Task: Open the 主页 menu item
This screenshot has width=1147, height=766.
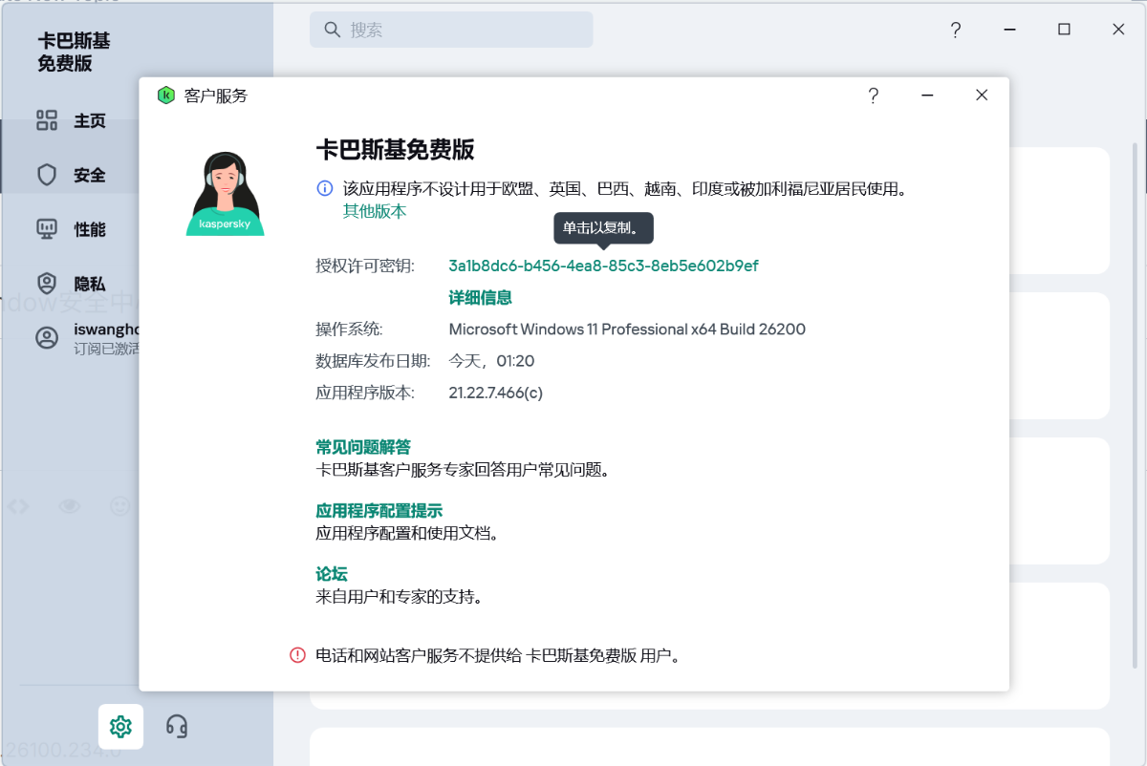Action: [90, 121]
